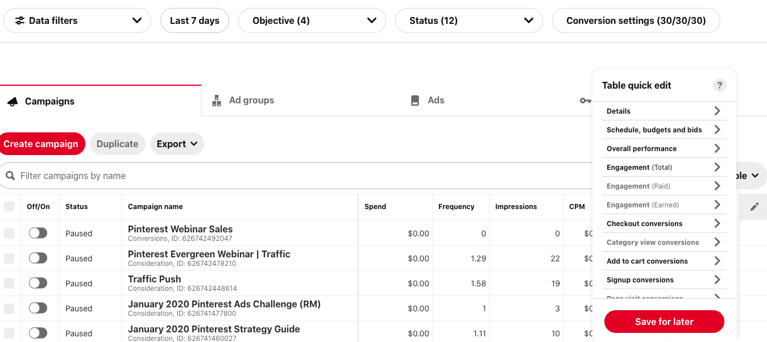767x342 pixels.
Task: Click the Ads tab icon
Action: click(x=415, y=101)
